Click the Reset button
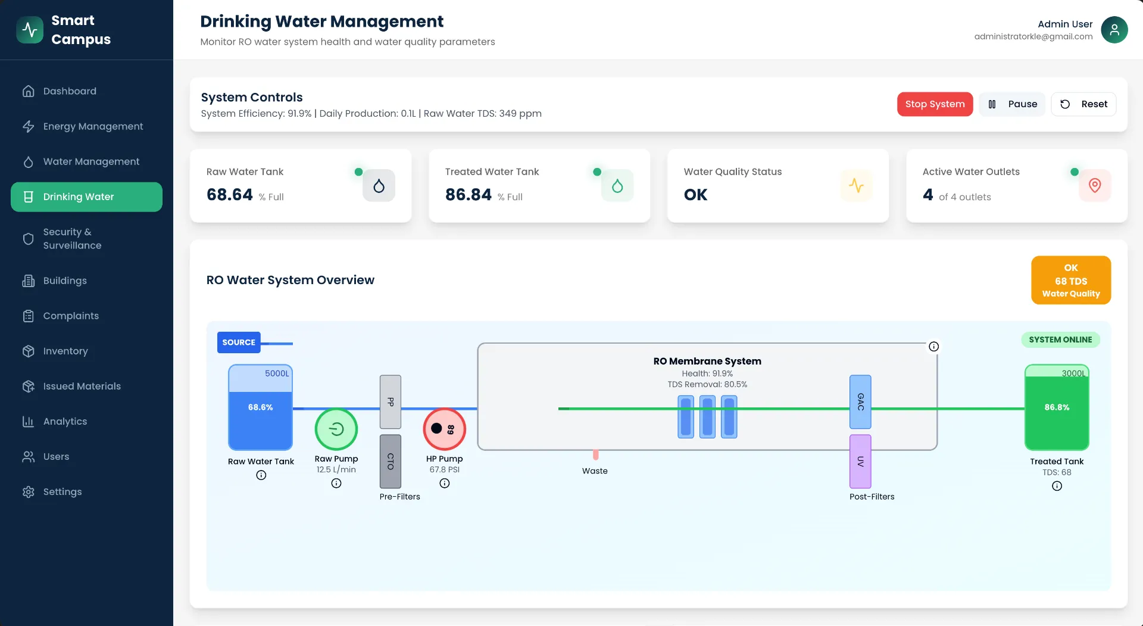Screen dimensions: 1143x626 [x=1084, y=104]
